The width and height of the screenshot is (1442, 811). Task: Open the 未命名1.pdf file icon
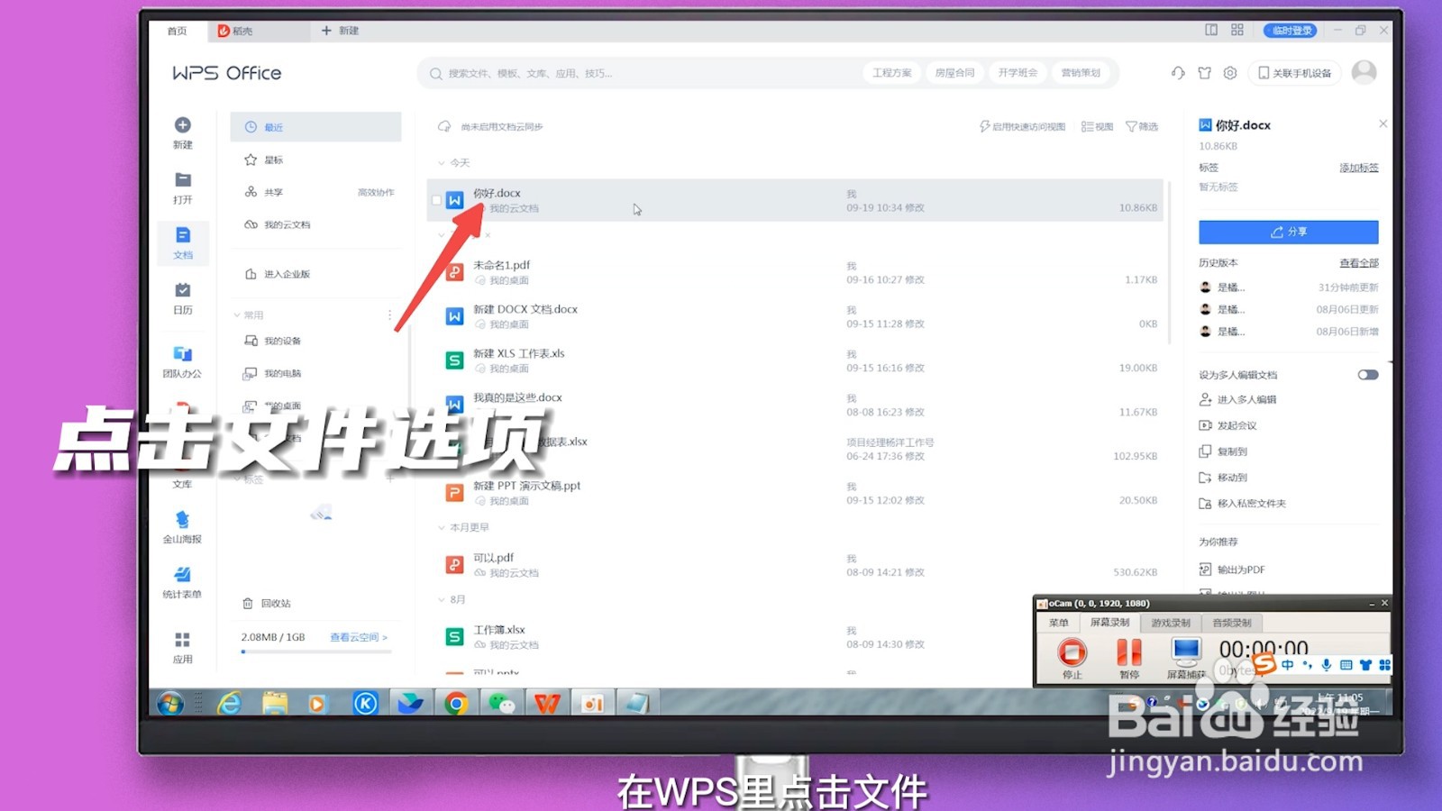coord(455,272)
